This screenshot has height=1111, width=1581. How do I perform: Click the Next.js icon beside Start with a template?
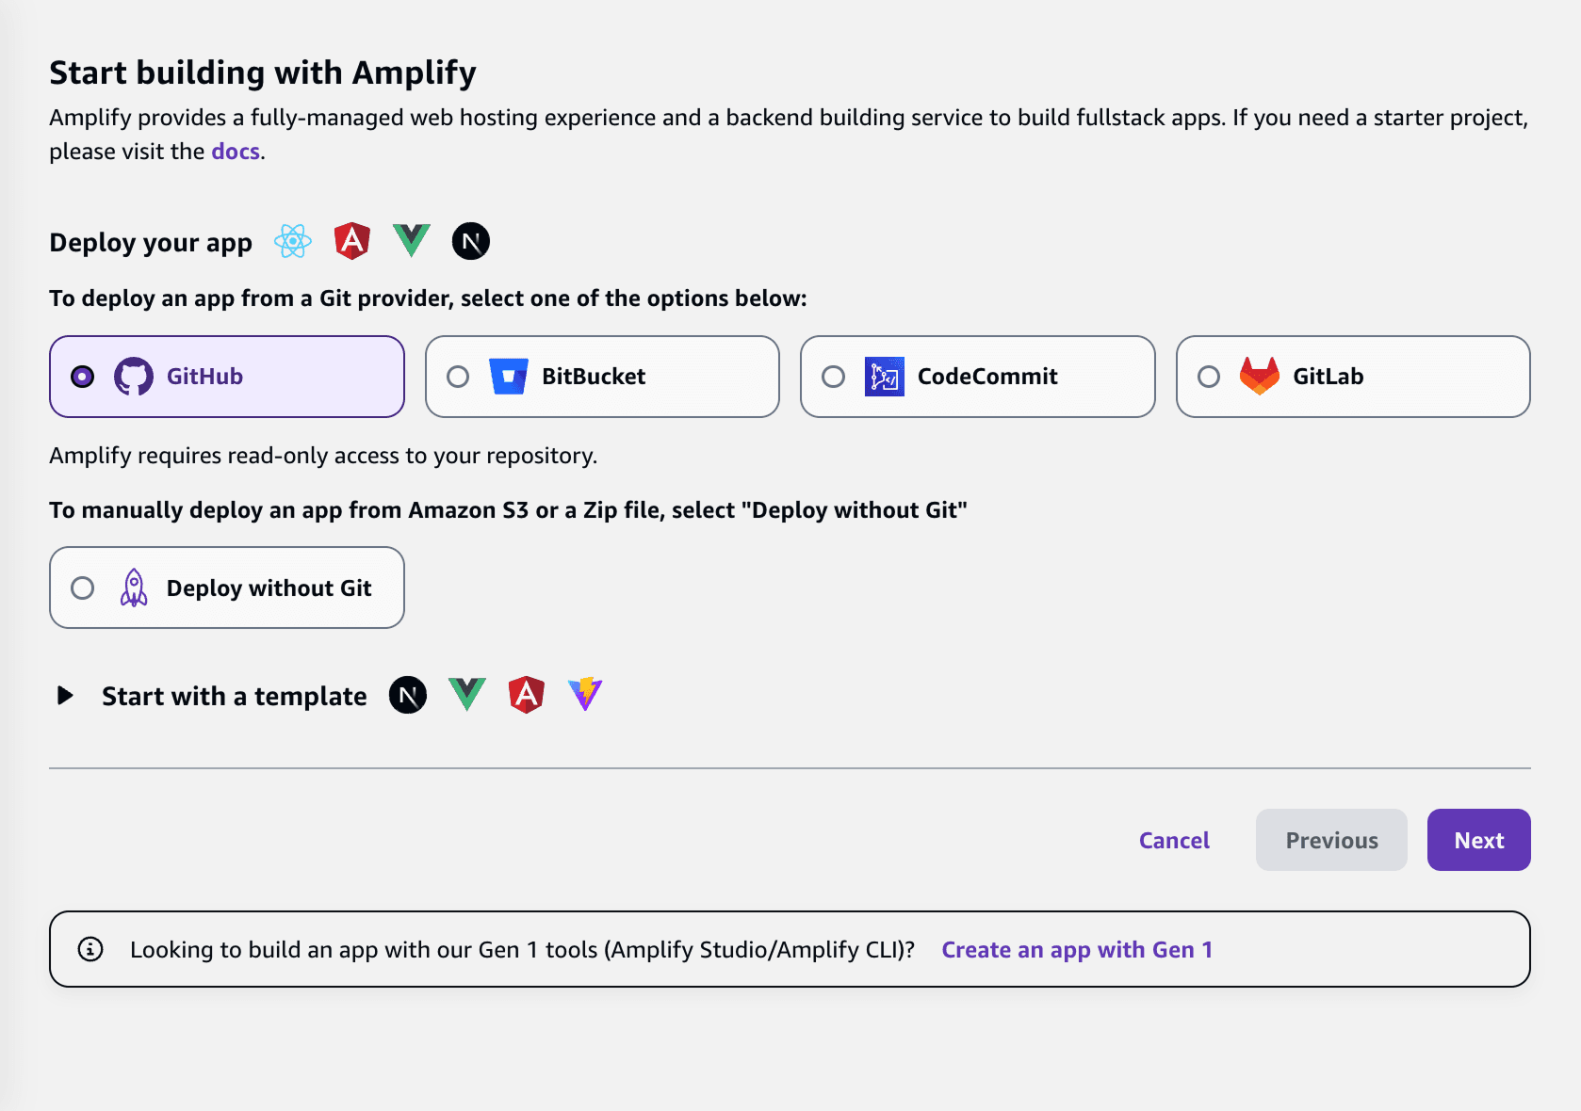click(x=408, y=696)
